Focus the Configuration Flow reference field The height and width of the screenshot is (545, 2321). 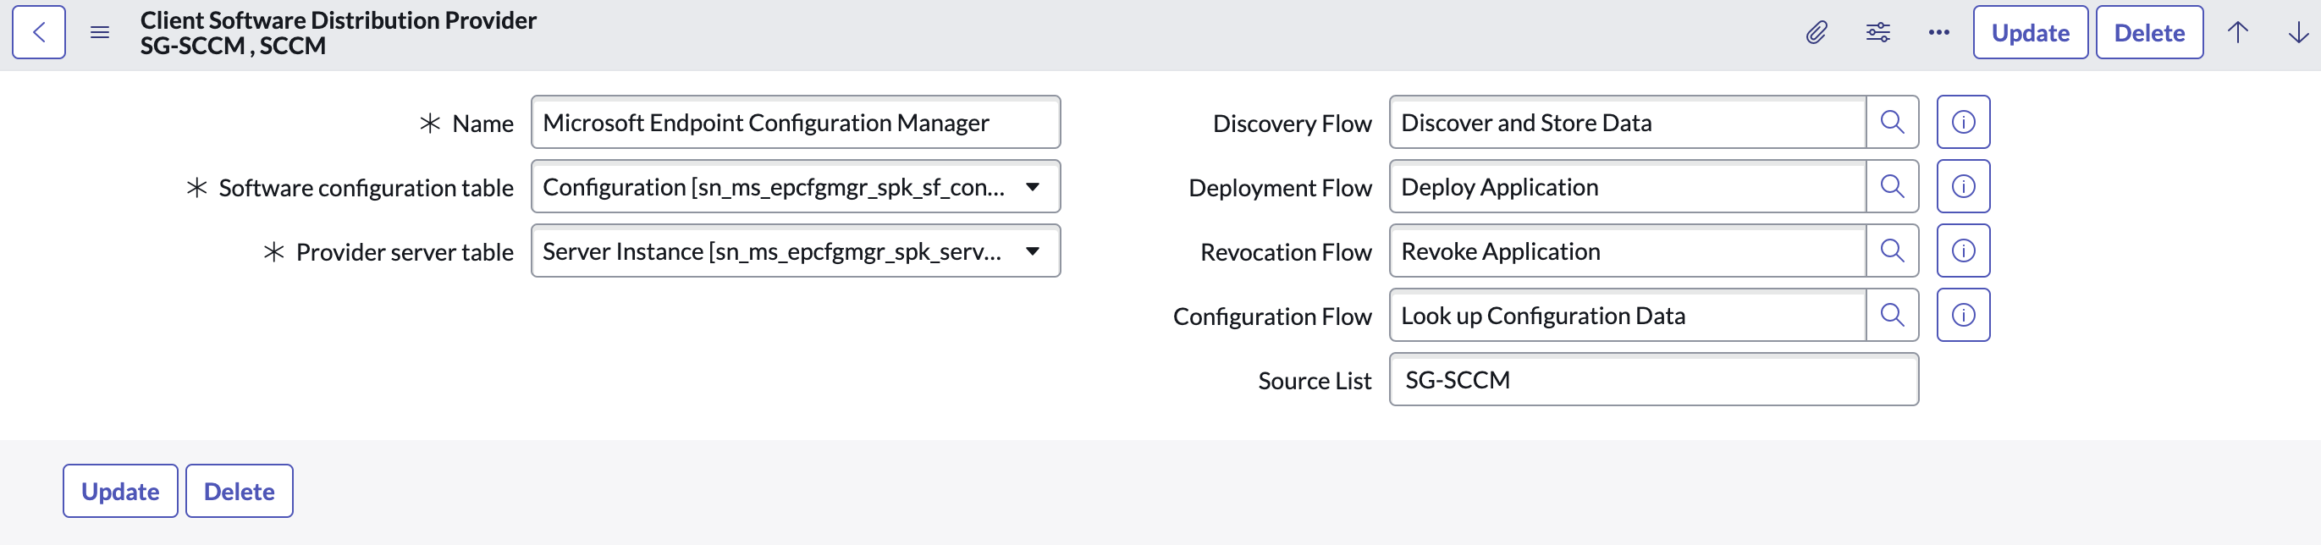tap(1627, 316)
